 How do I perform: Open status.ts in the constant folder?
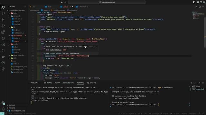(17, 24)
